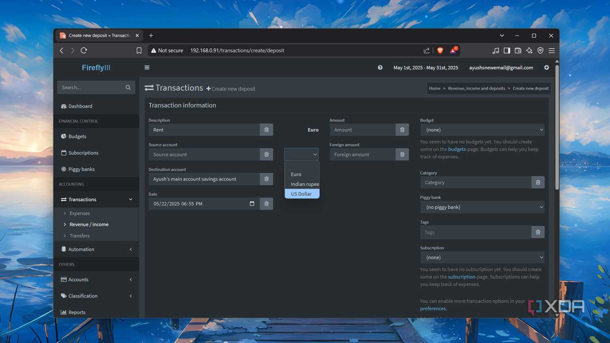
Task: Open the Subscription dropdown
Action: 482,257
